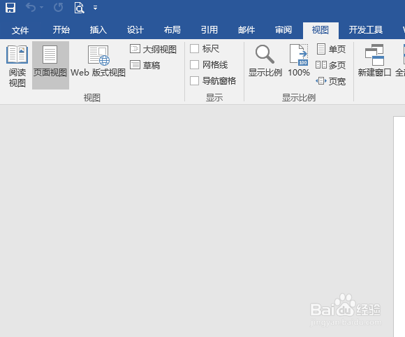Switch to the 设计 tab

pos(135,30)
